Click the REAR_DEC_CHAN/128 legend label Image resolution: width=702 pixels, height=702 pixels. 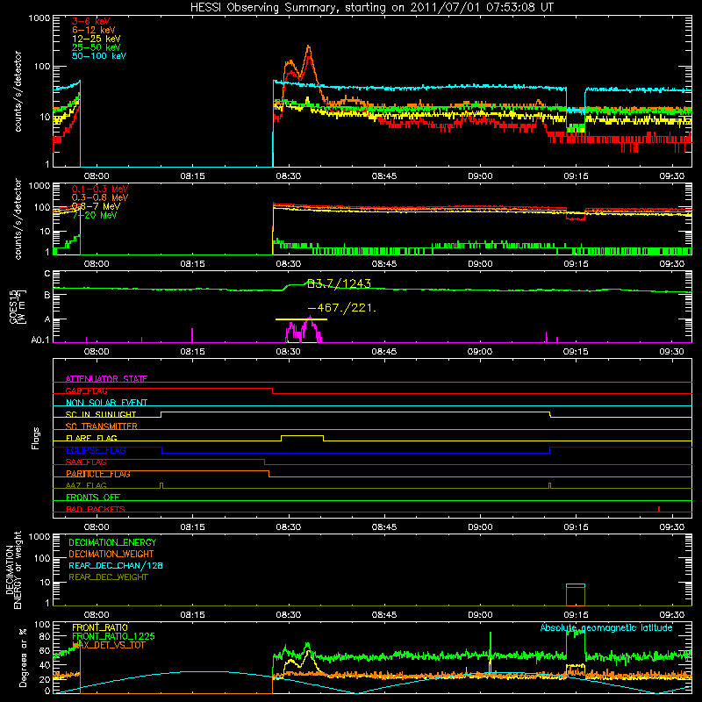click(116, 566)
